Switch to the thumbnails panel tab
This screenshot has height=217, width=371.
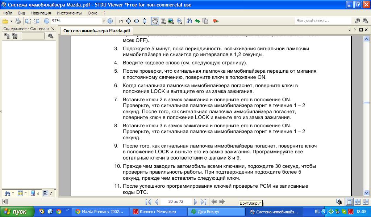click(x=22, y=193)
